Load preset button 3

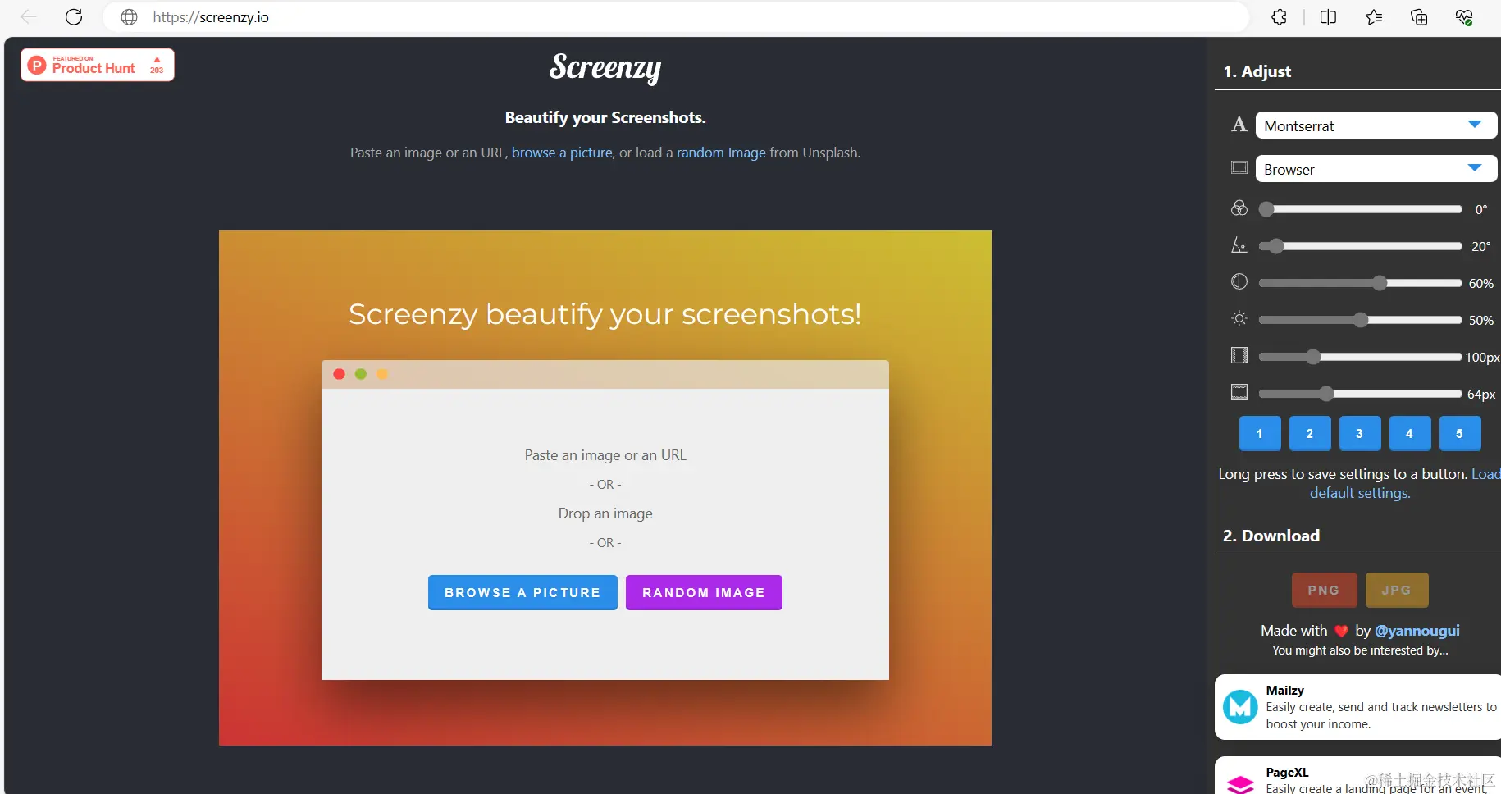coord(1360,433)
